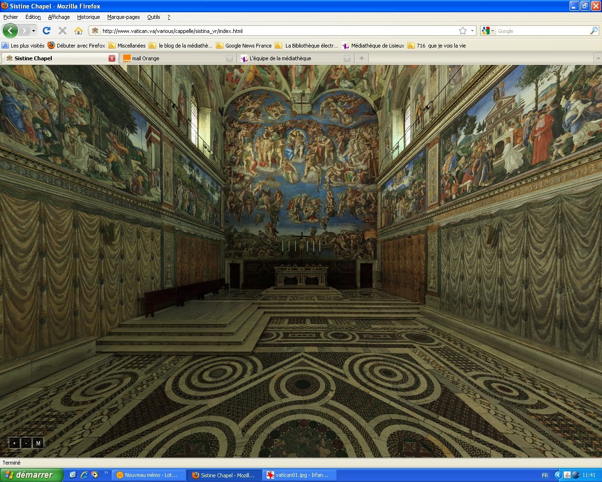This screenshot has width=602, height=482.
Task: Expand hidden system tray icons arrow
Action: pos(558,475)
